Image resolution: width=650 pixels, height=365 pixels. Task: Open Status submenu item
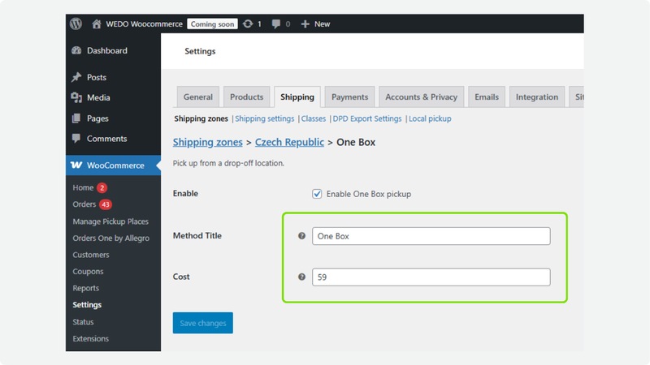[x=83, y=322]
